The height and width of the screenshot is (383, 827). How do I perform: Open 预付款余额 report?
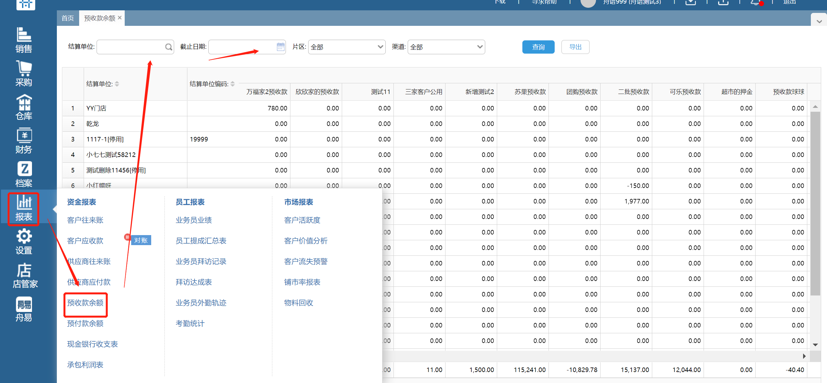click(x=85, y=323)
